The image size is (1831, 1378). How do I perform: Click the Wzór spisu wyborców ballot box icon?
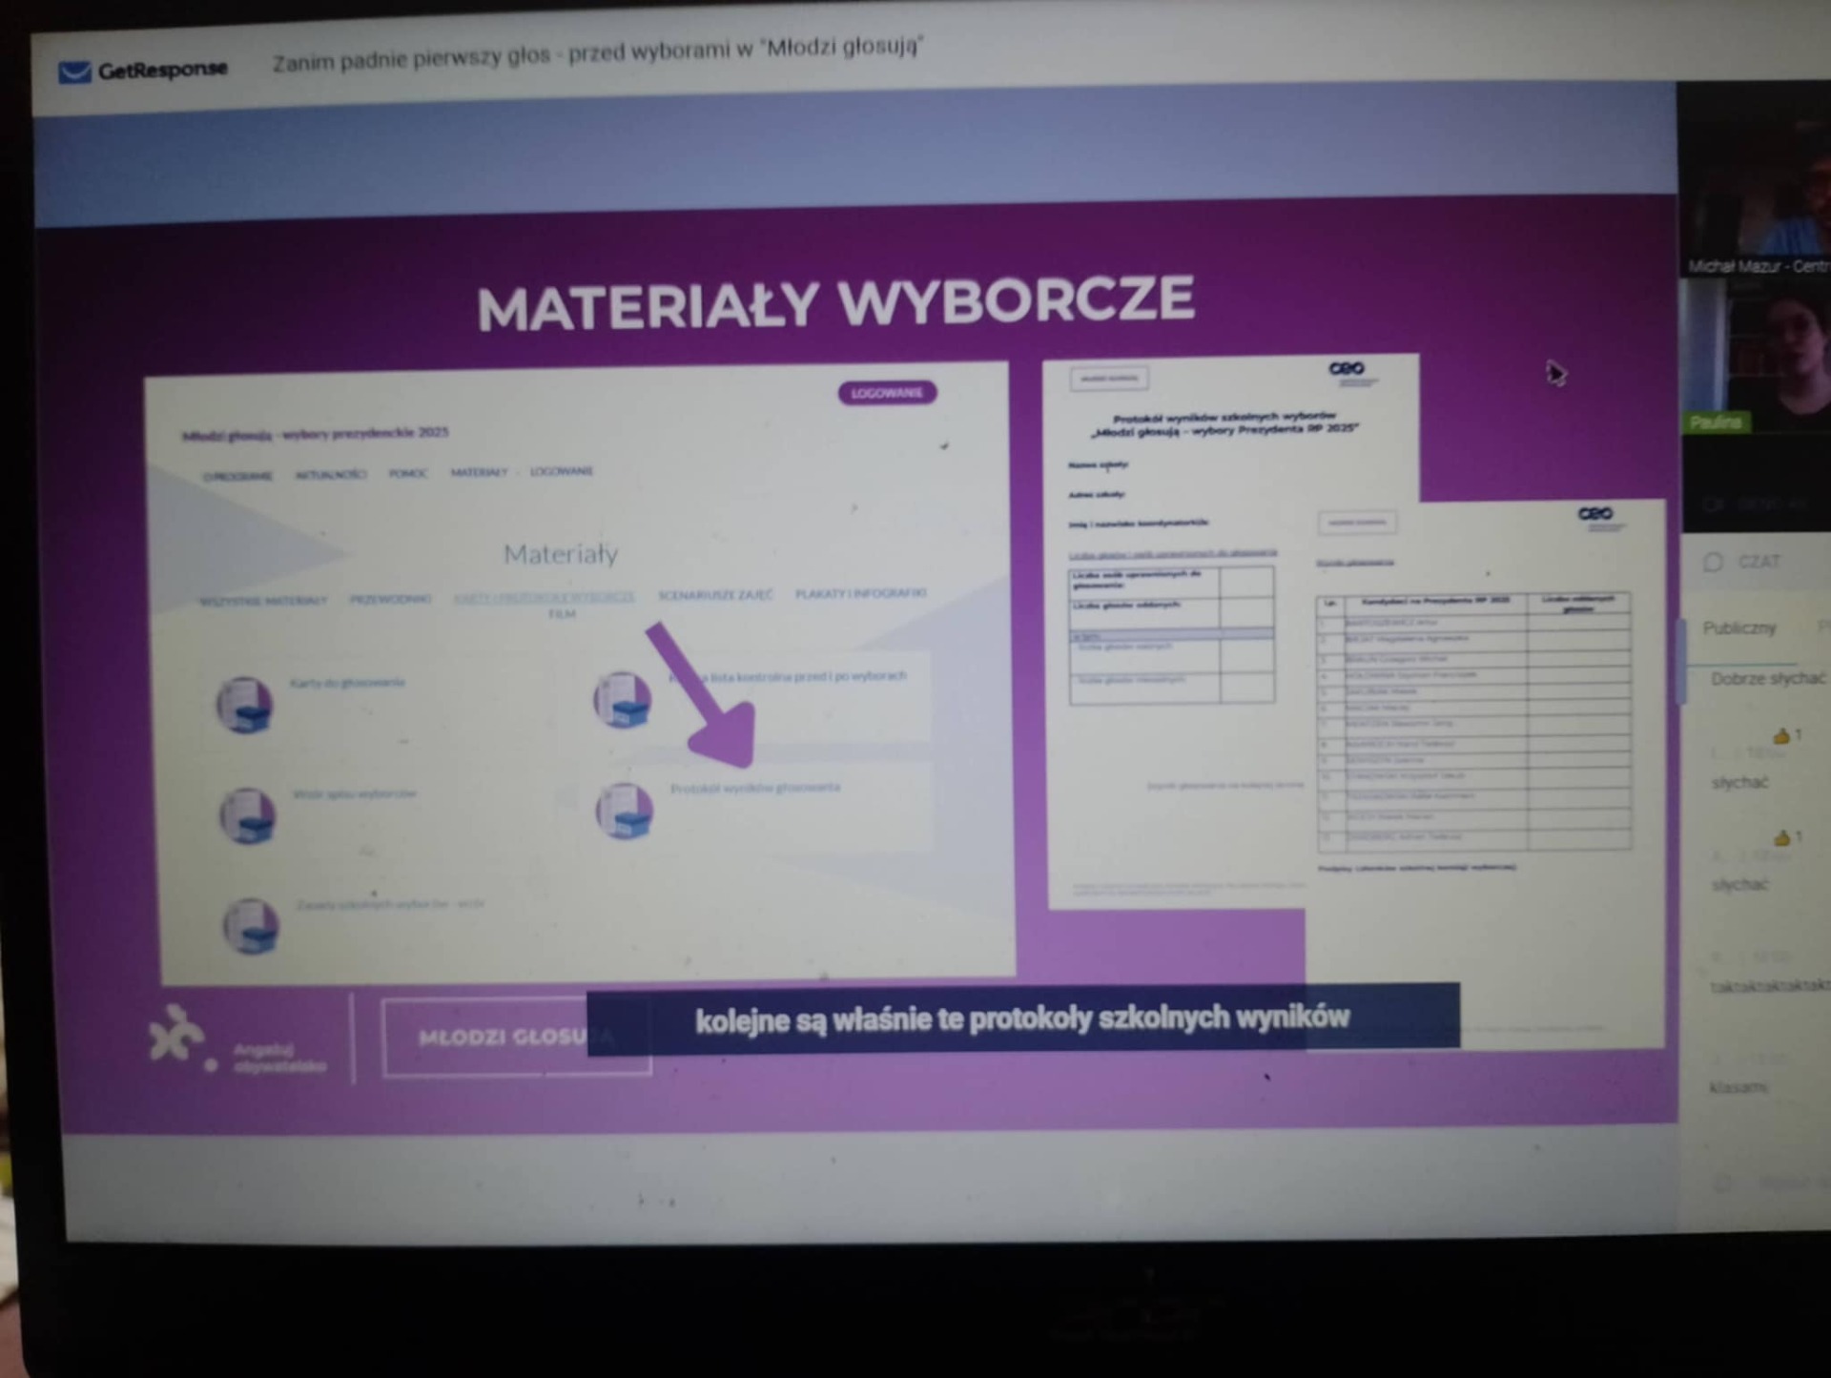click(247, 816)
